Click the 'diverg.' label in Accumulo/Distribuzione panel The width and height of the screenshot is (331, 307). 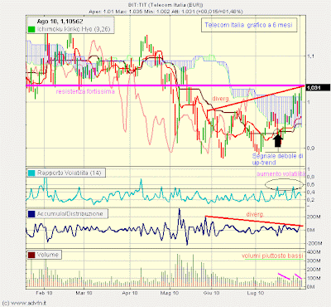(255, 214)
